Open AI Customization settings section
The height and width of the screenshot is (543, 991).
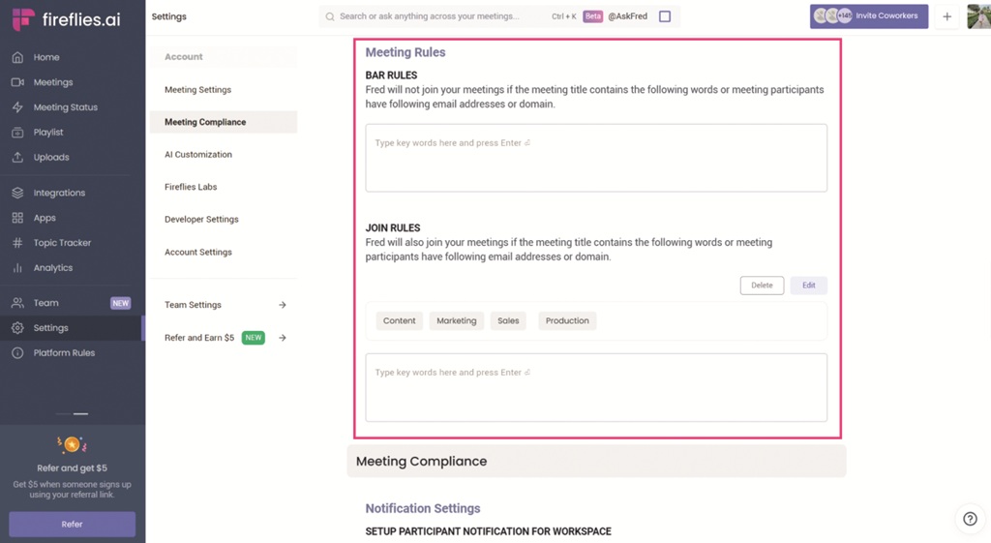(198, 155)
